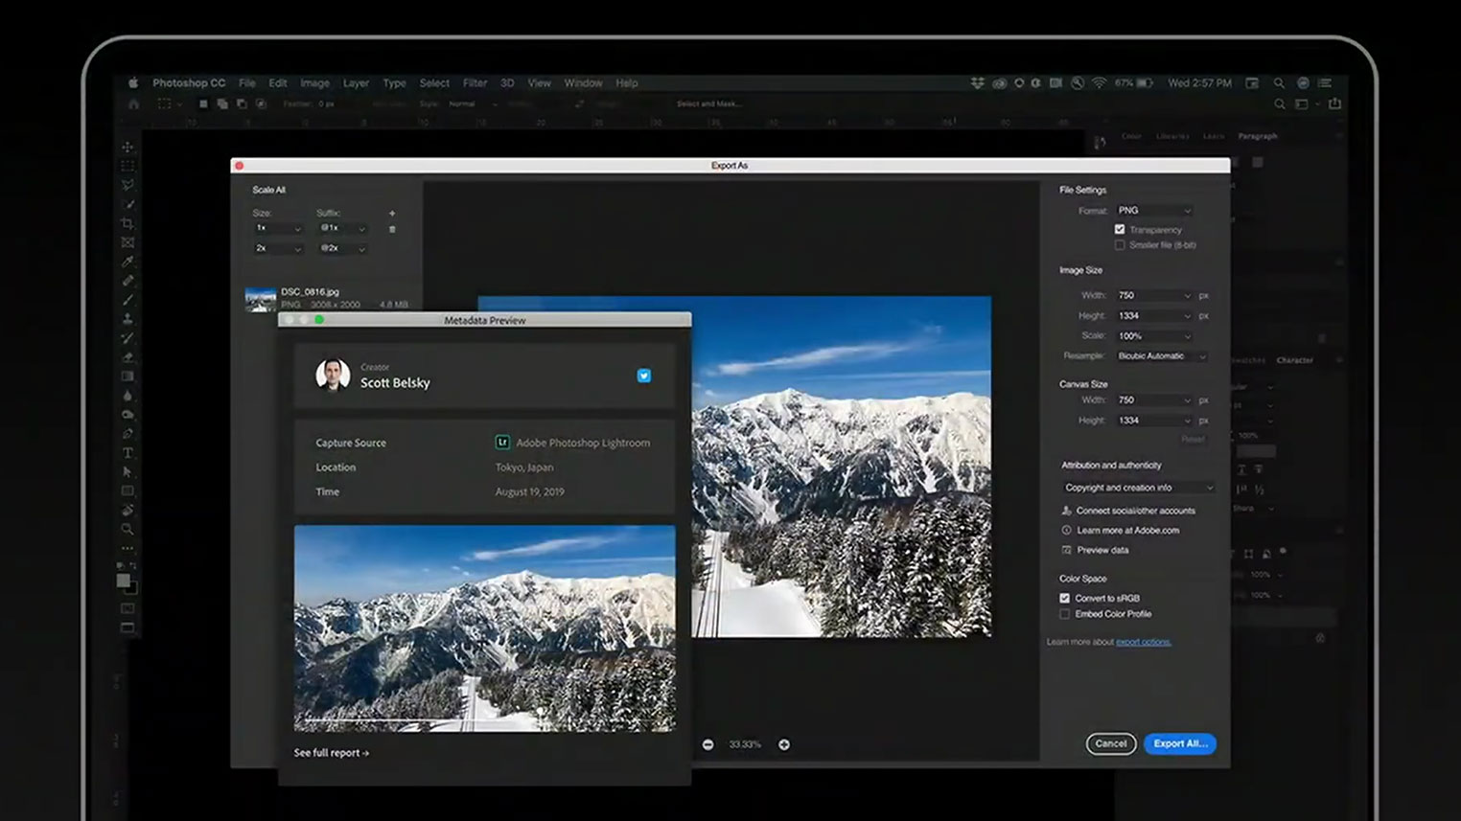
Task: Open macOS Spotlight search icon
Action: click(1279, 83)
